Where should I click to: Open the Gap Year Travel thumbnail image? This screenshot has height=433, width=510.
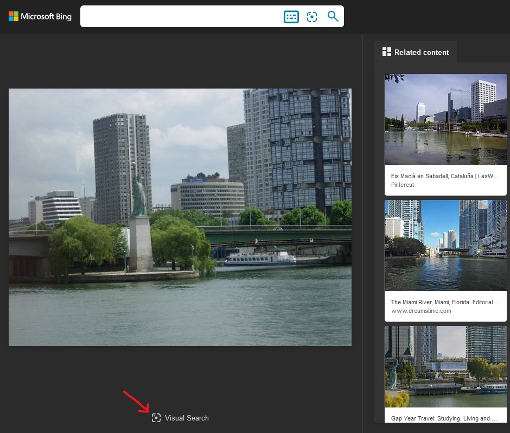(445, 367)
